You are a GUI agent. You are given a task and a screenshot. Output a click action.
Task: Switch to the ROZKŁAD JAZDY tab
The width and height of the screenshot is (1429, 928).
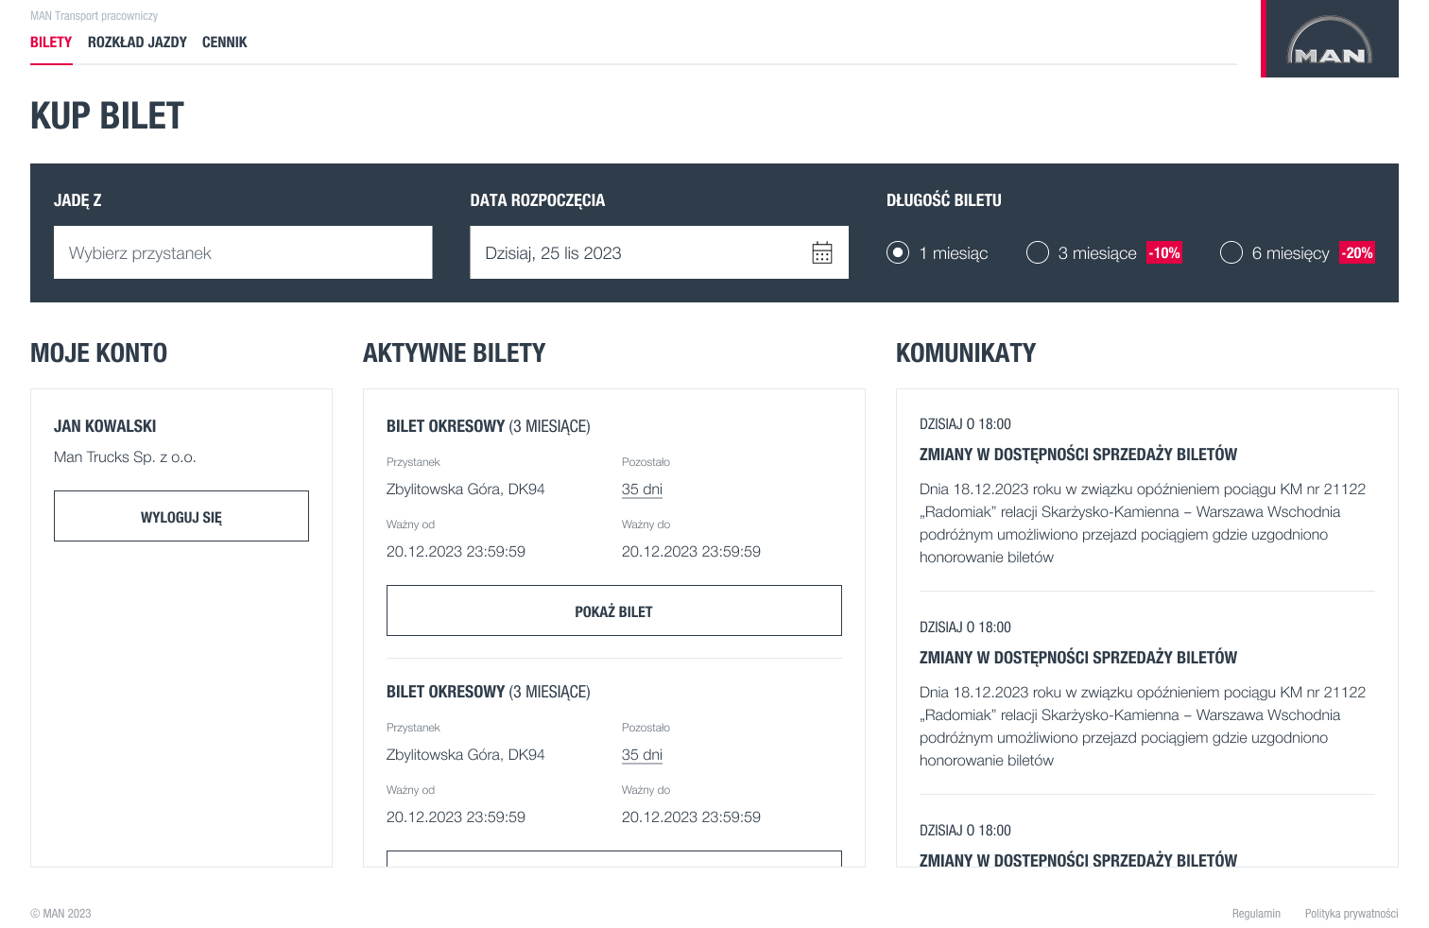point(137,43)
